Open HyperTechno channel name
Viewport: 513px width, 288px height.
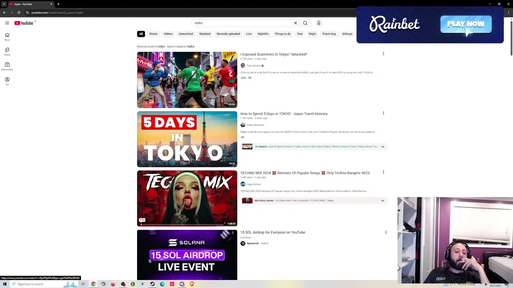[x=254, y=184]
